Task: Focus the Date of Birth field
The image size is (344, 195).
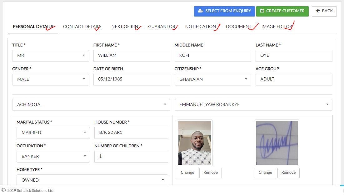Action: [132, 79]
